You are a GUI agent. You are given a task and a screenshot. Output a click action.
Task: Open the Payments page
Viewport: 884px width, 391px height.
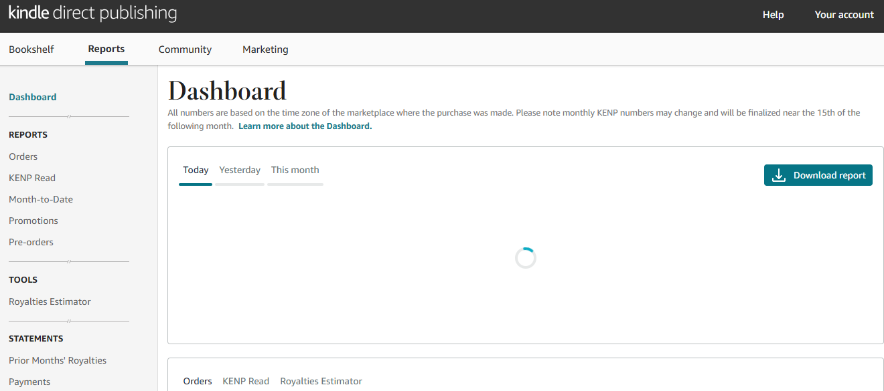point(29,381)
